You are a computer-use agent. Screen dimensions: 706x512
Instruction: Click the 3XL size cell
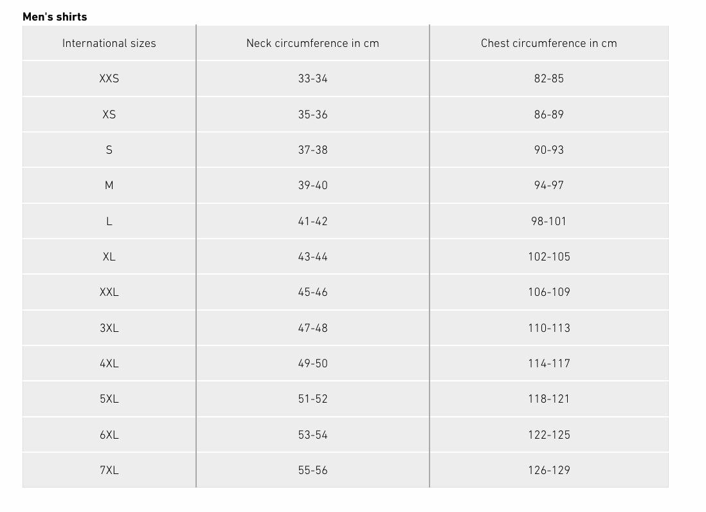tap(109, 328)
